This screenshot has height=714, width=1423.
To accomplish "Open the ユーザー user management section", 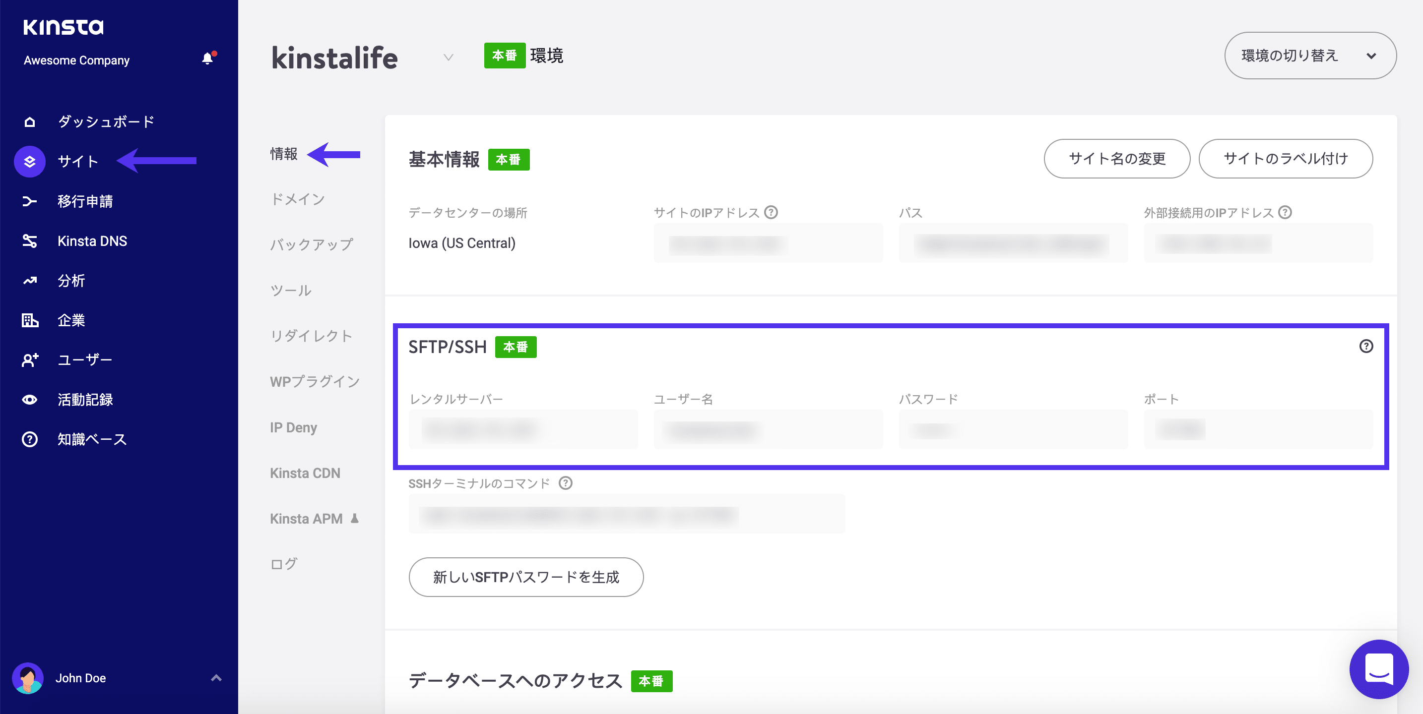I will point(84,359).
